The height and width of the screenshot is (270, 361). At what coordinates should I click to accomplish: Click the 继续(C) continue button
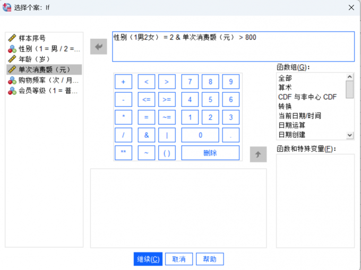tap(148, 259)
